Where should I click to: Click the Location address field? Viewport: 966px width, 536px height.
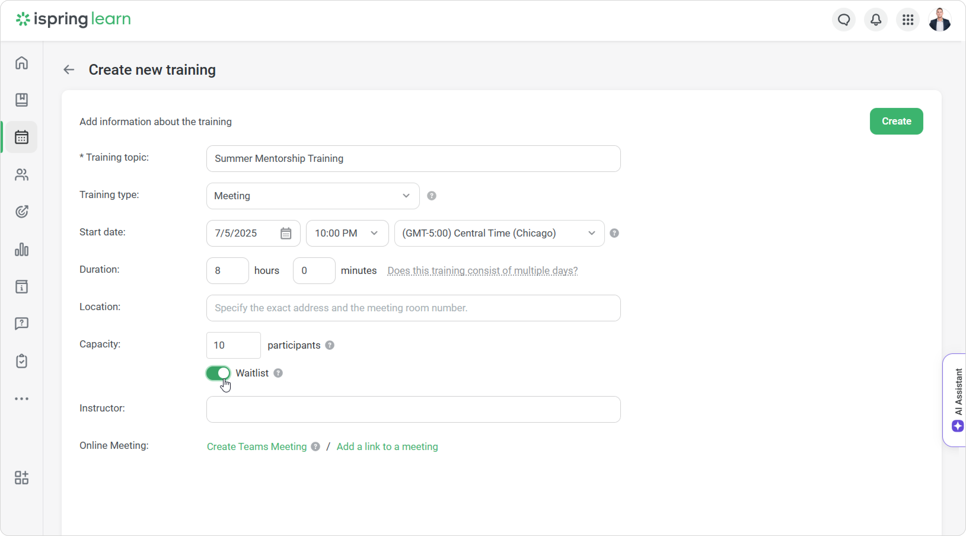(x=413, y=308)
